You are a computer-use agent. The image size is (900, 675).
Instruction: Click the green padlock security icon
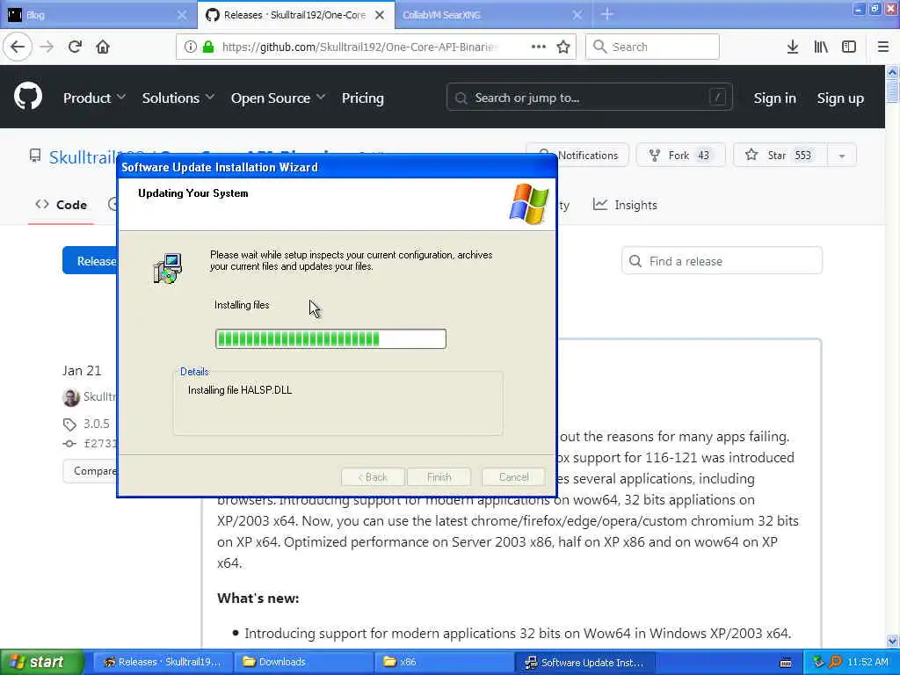(208, 47)
